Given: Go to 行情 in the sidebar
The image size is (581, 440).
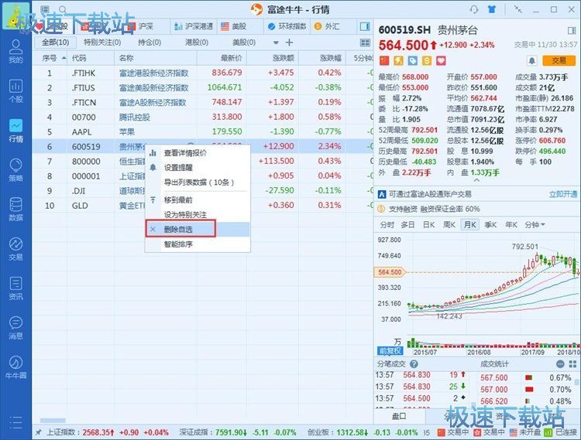Looking at the screenshot, I should pyautogui.click(x=15, y=131).
